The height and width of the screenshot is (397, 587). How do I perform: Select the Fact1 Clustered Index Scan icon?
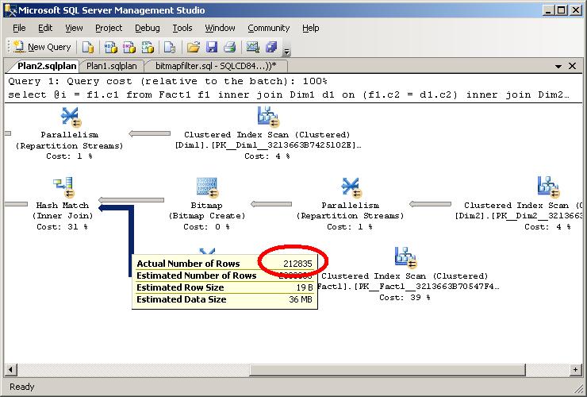(405, 257)
